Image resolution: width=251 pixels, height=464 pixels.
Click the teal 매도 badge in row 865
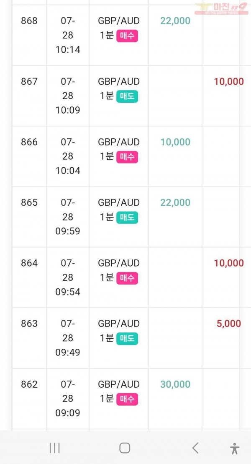[x=127, y=218]
